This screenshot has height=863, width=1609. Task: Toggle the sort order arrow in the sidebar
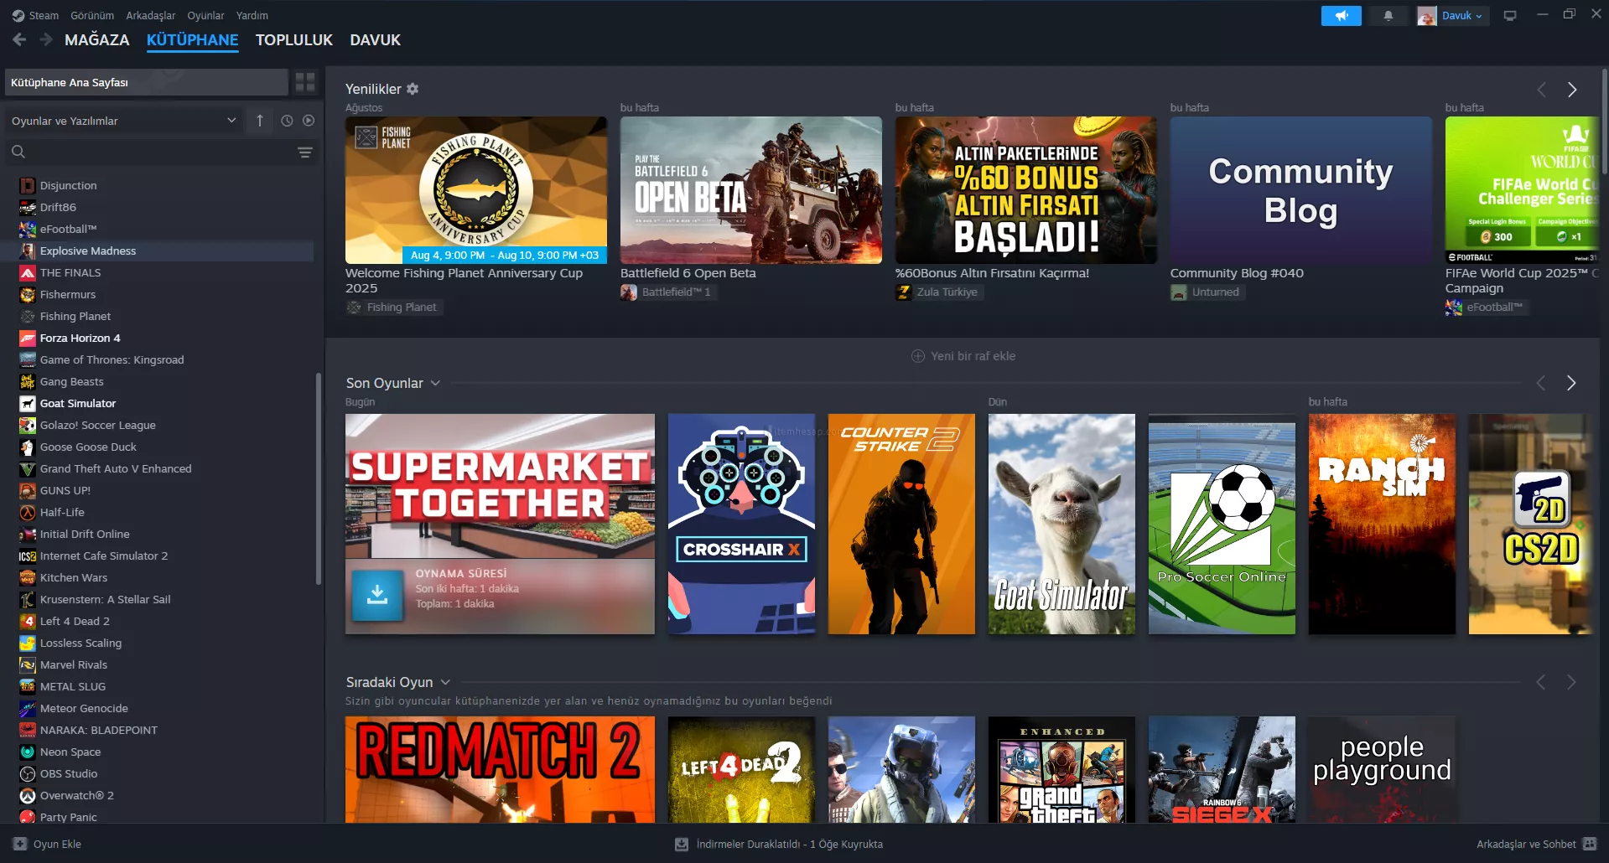(260, 121)
